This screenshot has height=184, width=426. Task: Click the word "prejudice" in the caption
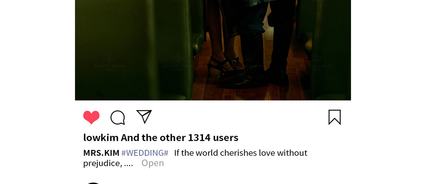(101, 163)
